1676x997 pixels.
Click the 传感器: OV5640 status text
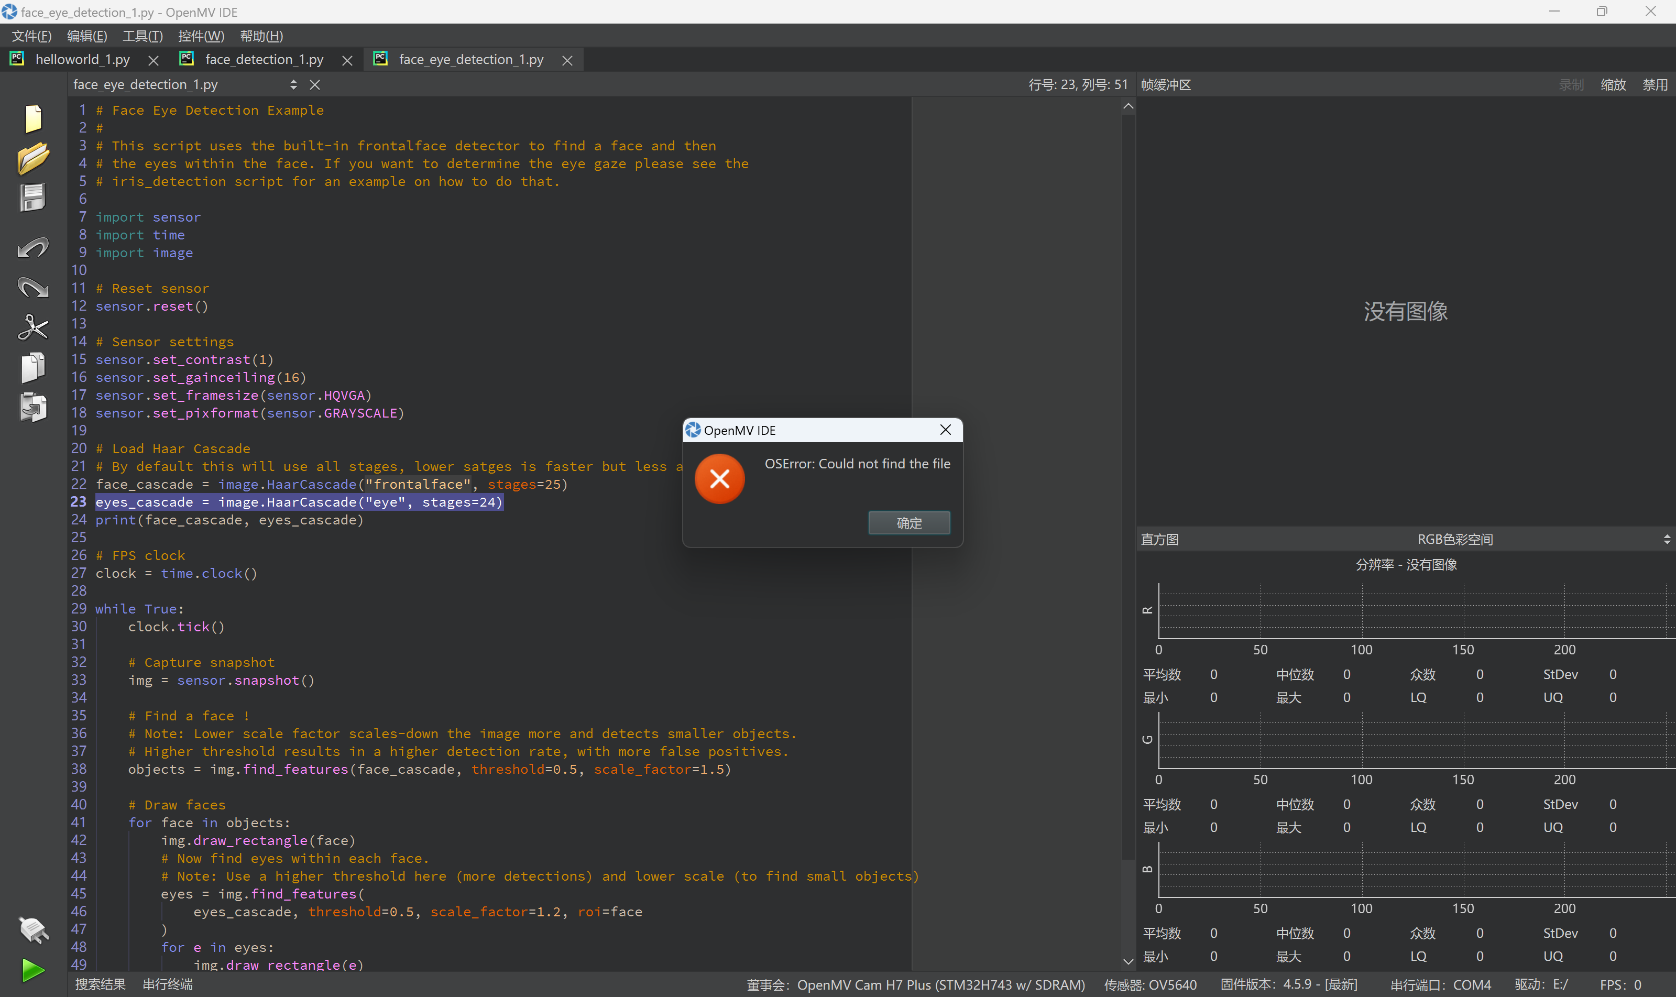[x=1150, y=985]
